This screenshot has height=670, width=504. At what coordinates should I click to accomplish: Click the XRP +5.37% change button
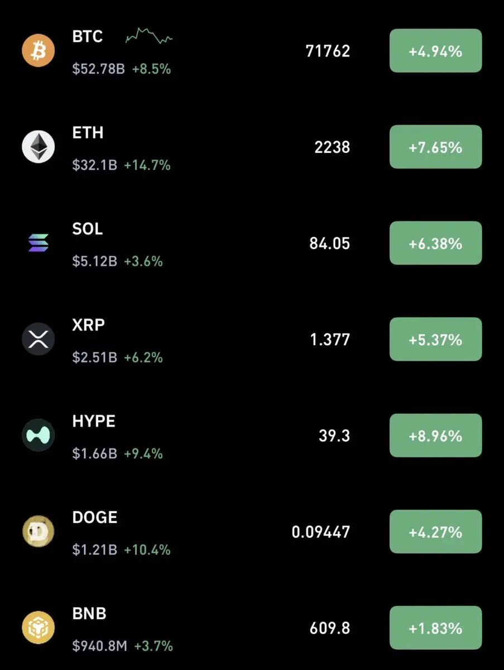(x=435, y=339)
